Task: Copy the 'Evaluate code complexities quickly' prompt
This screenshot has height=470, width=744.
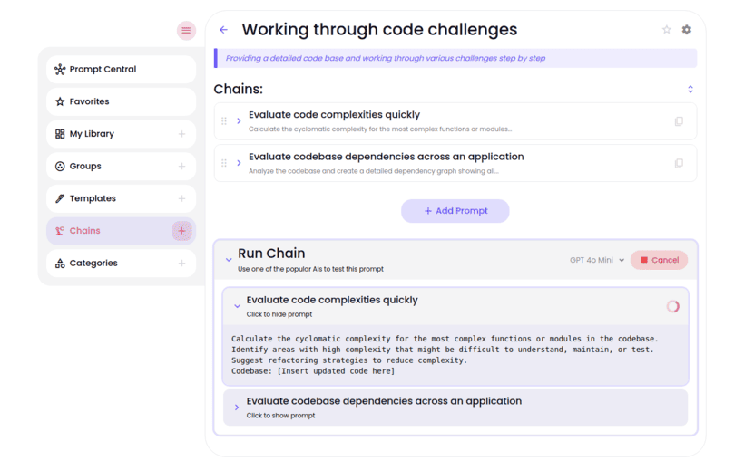Action: (x=679, y=121)
